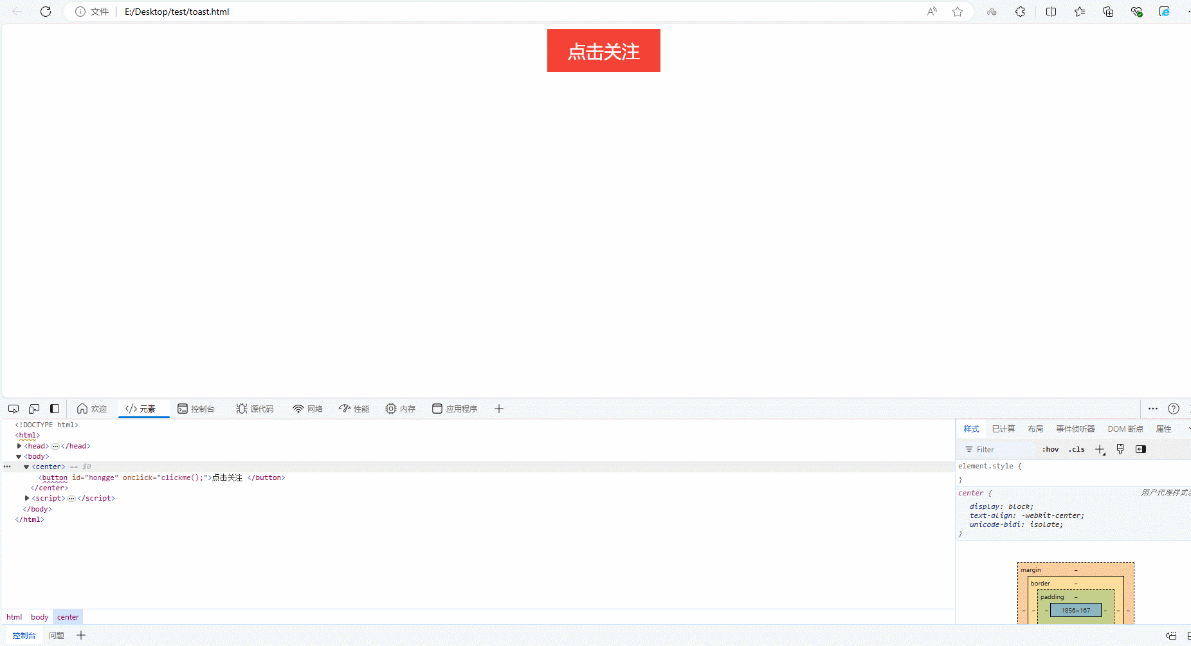Select the 布局 pane tab
The height and width of the screenshot is (646, 1191).
click(x=1035, y=429)
